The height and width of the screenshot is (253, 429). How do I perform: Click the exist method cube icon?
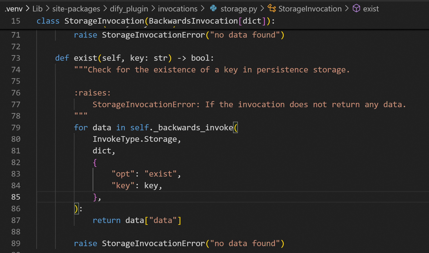tap(356, 8)
